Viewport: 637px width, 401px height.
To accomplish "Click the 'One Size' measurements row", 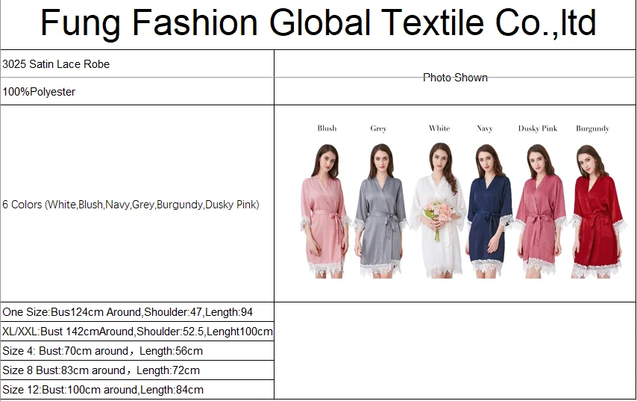I will [x=137, y=312].
